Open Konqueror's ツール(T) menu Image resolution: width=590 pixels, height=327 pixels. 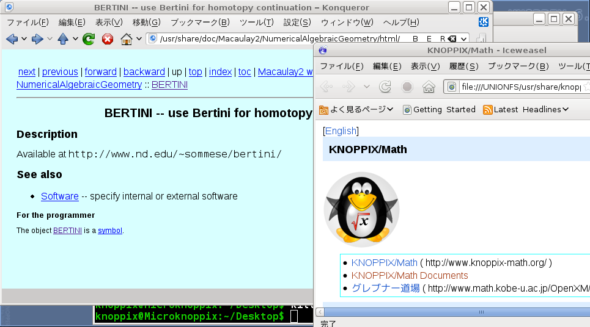pyautogui.click(x=257, y=22)
